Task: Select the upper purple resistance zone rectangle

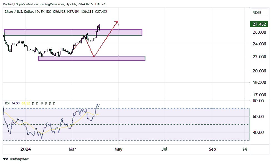Action: [x=73, y=32]
